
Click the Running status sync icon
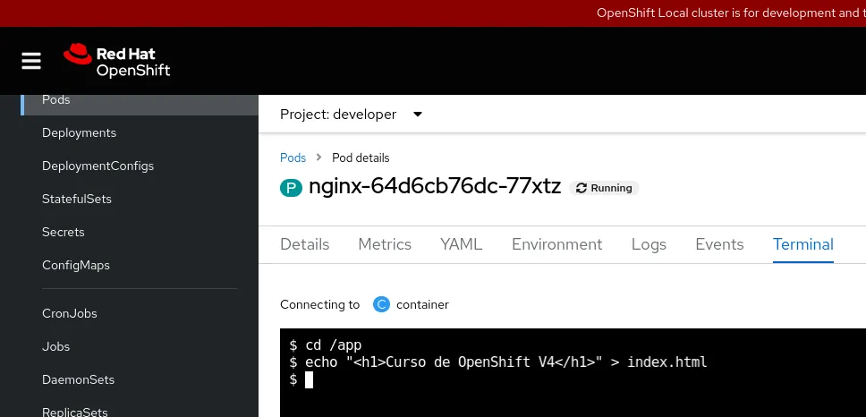(x=582, y=188)
